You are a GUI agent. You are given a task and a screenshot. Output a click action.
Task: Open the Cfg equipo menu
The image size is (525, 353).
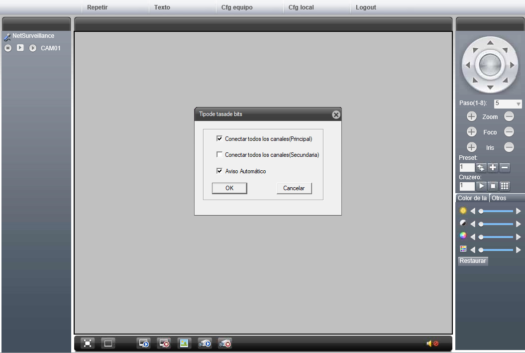click(237, 7)
